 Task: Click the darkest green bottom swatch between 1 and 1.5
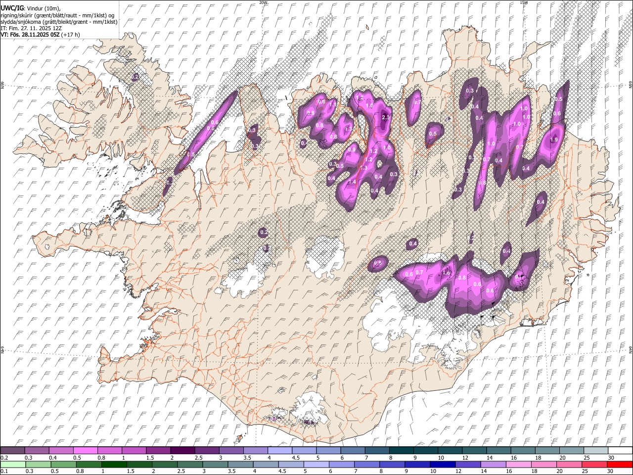pos(114,464)
